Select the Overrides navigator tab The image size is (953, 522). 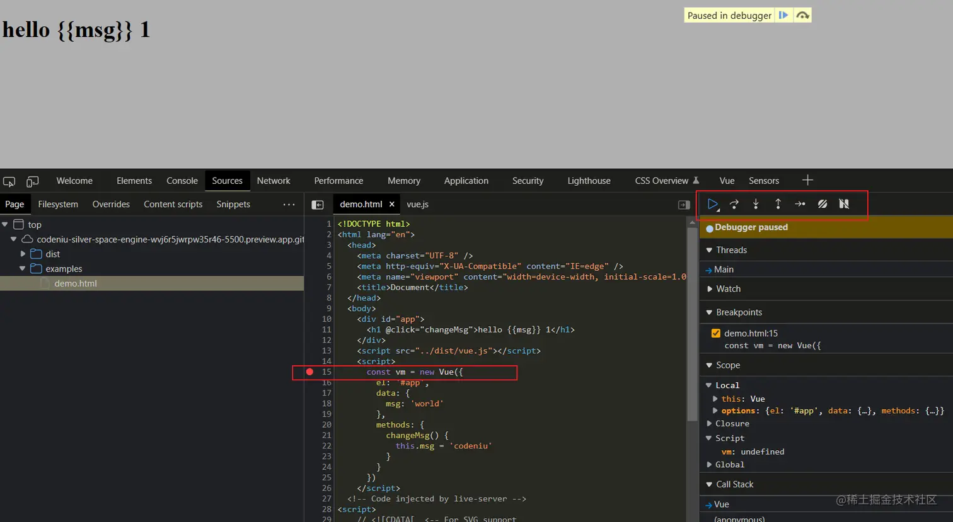pyautogui.click(x=111, y=204)
